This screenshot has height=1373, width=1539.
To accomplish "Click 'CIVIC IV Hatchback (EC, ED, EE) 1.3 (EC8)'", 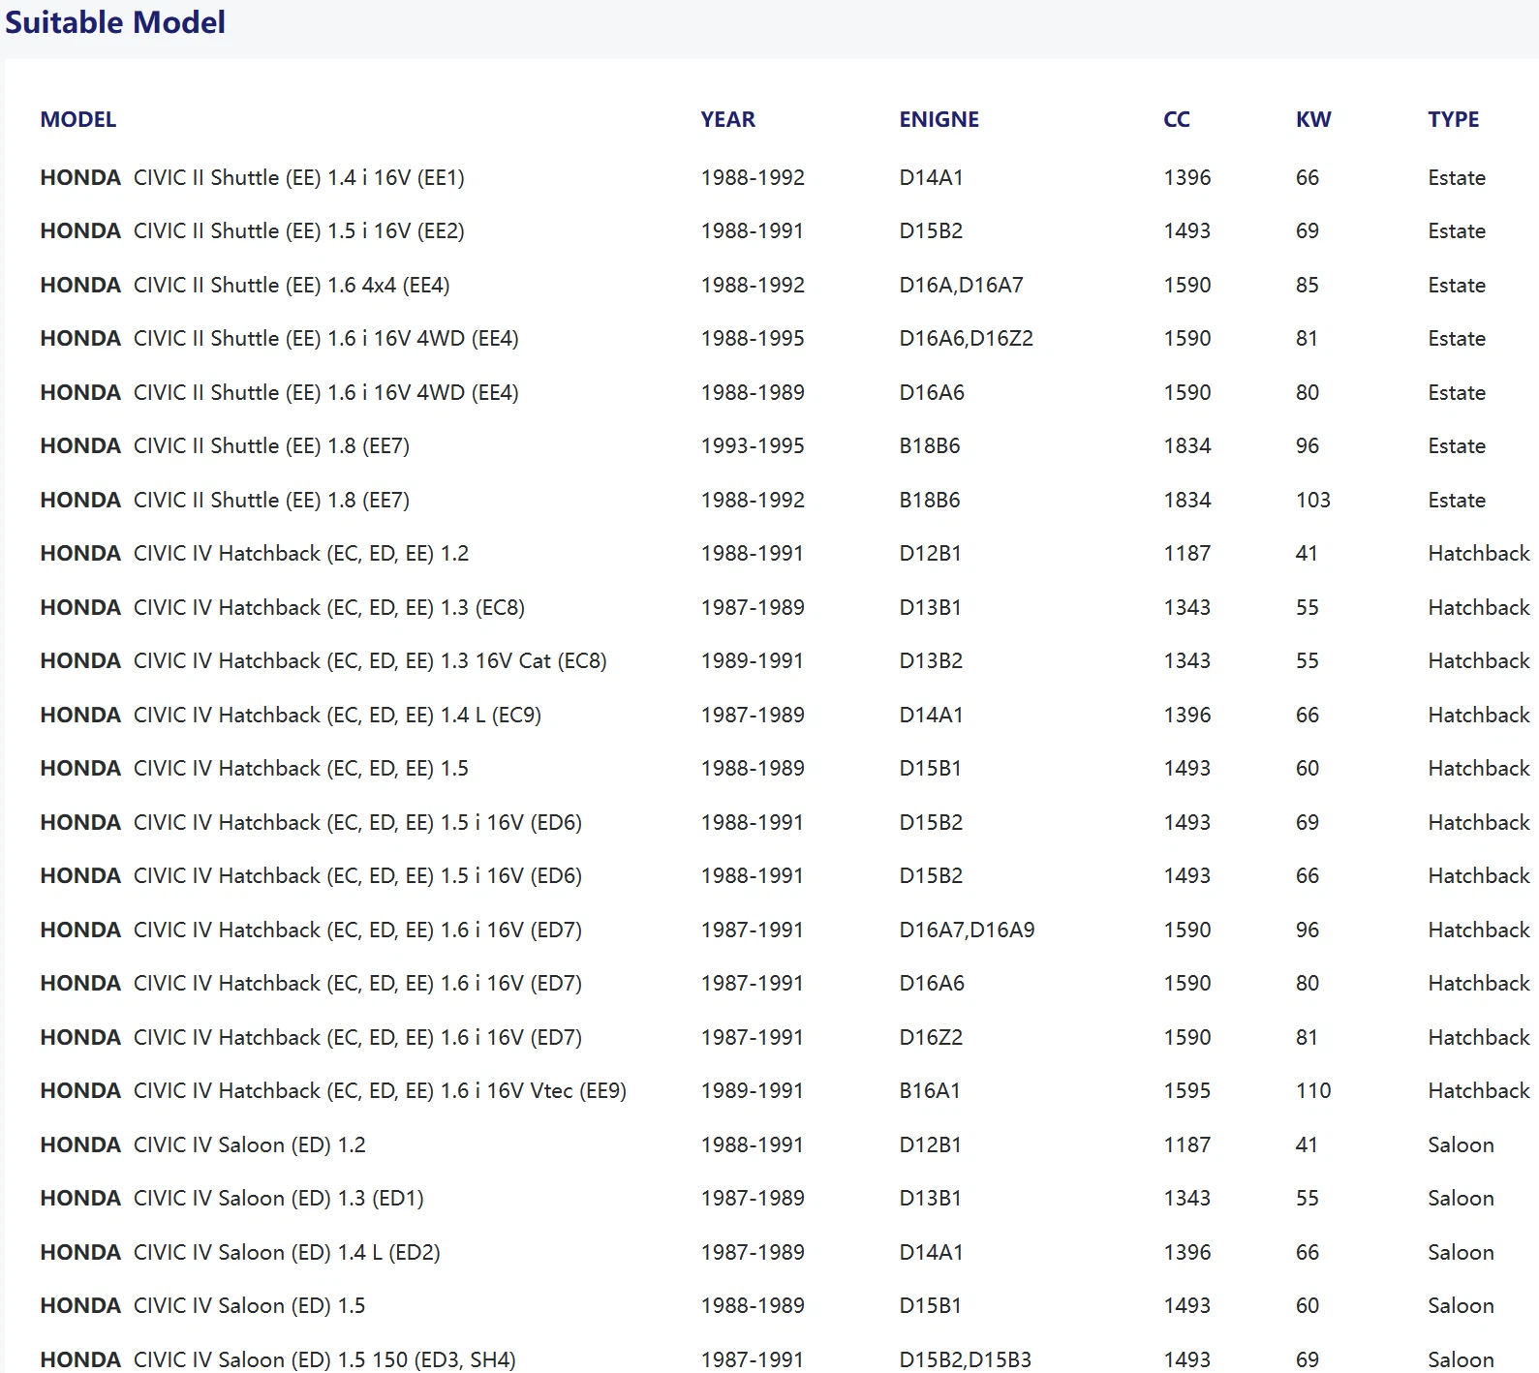I will click(x=329, y=608).
